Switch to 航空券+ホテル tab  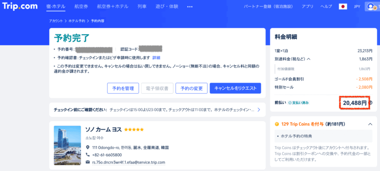[113, 7]
